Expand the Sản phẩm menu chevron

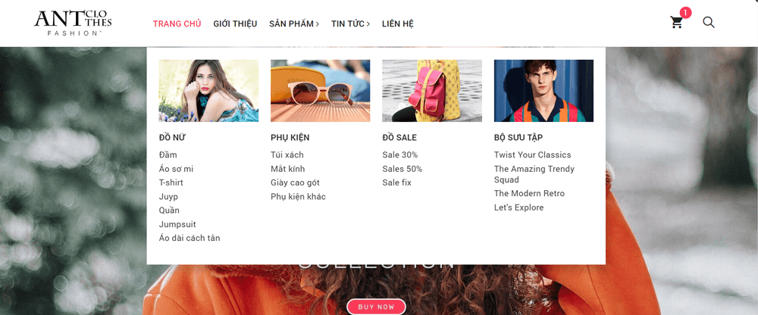pos(318,23)
